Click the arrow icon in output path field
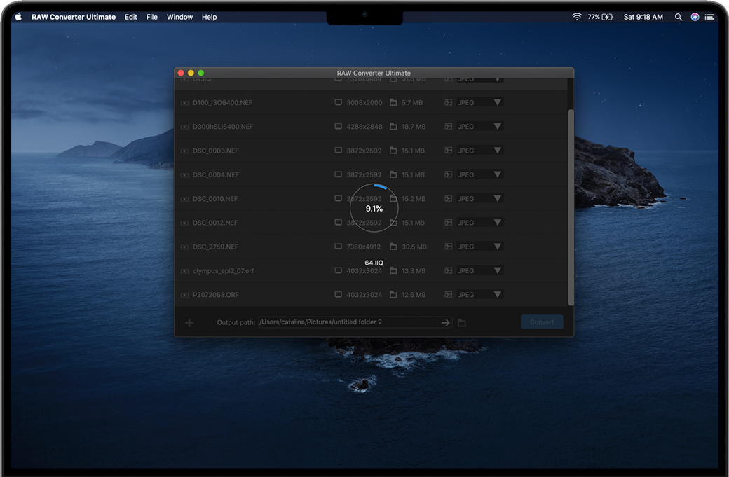Image resolution: width=729 pixels, height=477 pixels. (445, 323)
